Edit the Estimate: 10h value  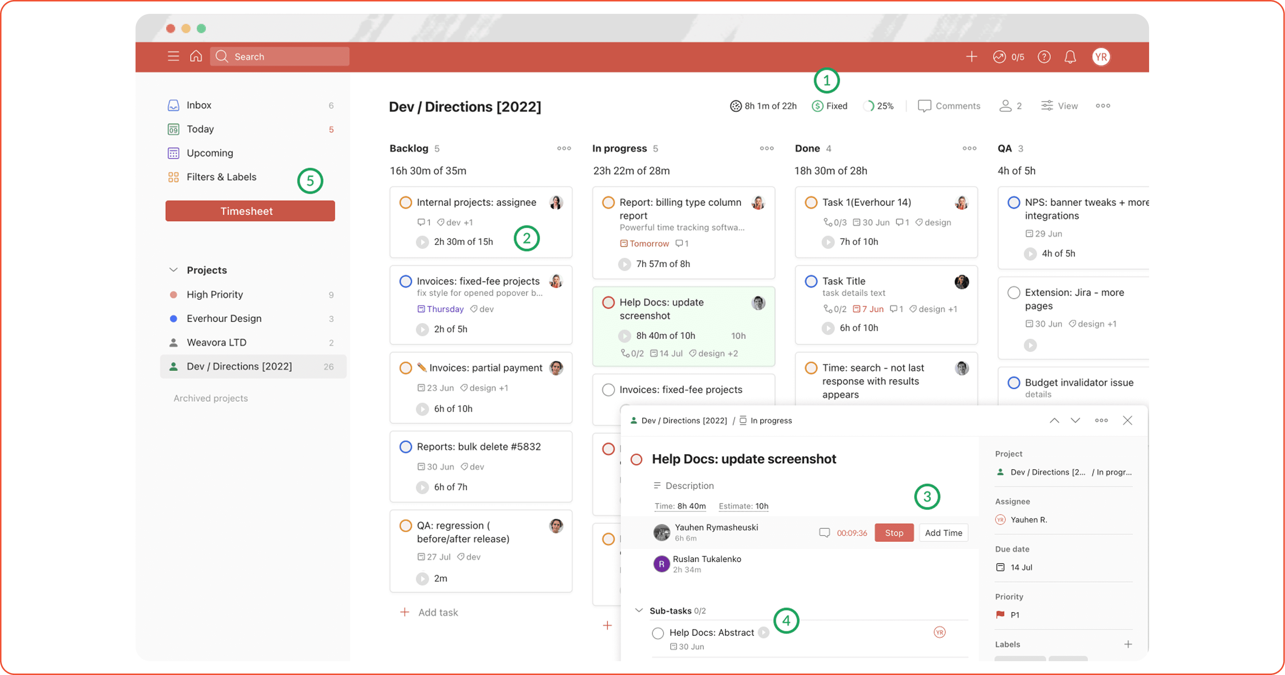click(x=743, y=506)
